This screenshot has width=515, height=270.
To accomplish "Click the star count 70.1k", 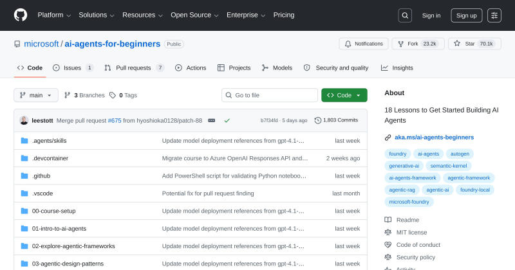I will pyautogui.click(x=486, y=44).
